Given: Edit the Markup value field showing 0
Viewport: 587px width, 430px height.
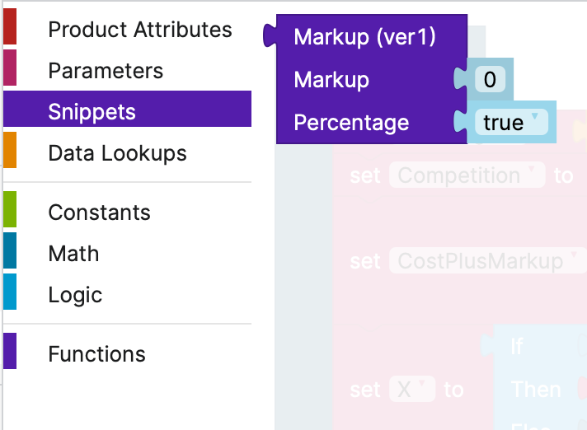Looking at the screenshot, I should (490, 80).
